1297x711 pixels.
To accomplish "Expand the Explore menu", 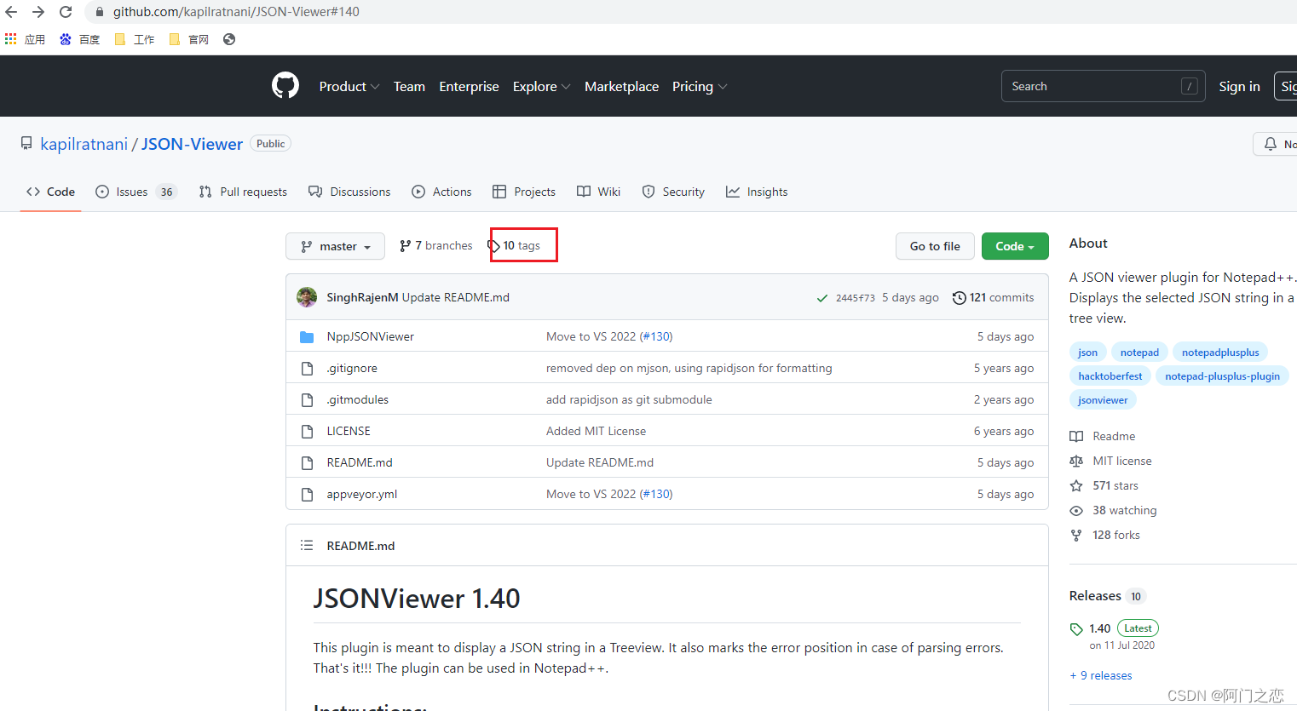I will pos(541,87).
